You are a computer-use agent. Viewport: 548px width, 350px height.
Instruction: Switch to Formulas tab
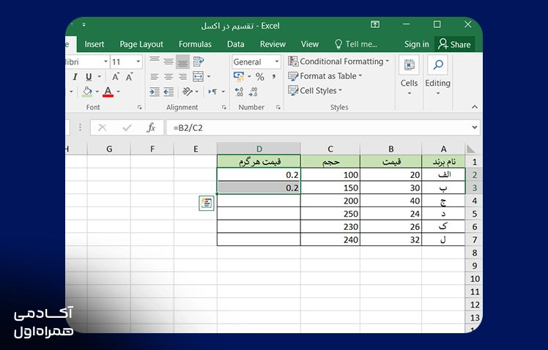[195, 44]
